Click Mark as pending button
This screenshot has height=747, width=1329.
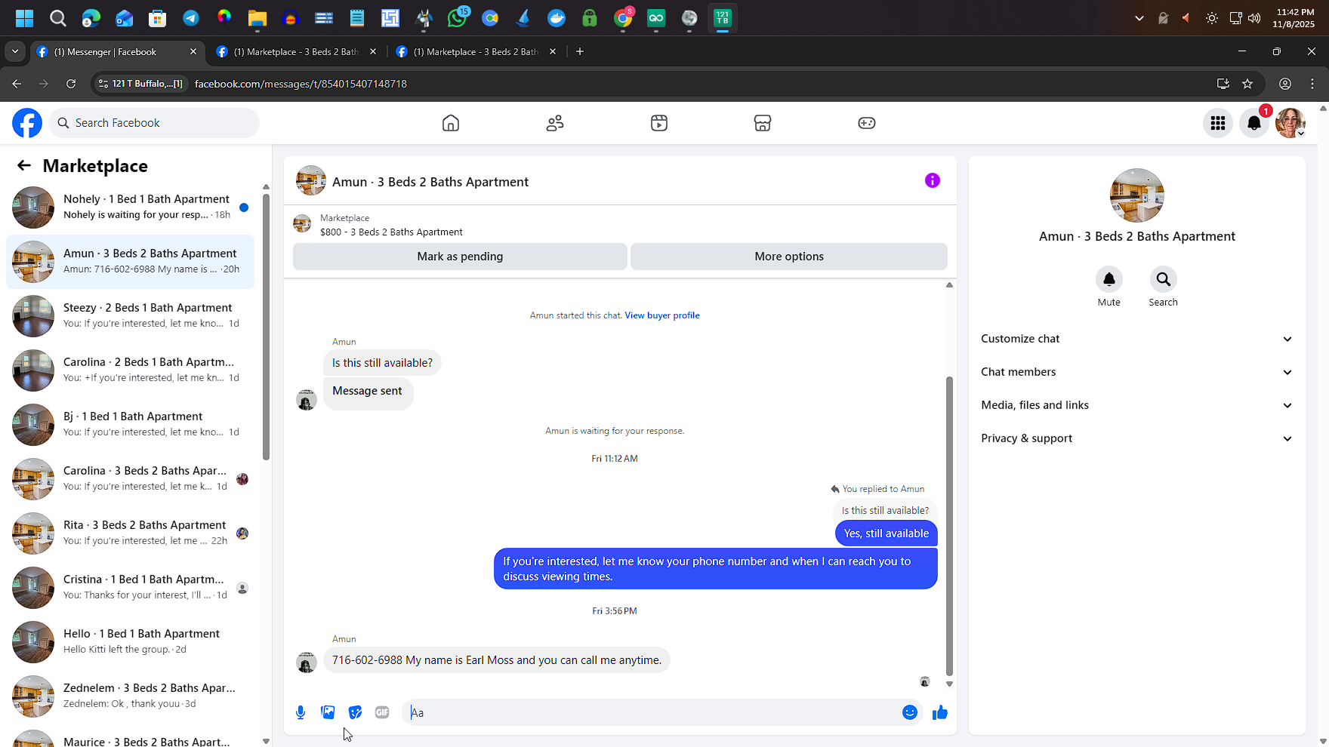[460, 257]
